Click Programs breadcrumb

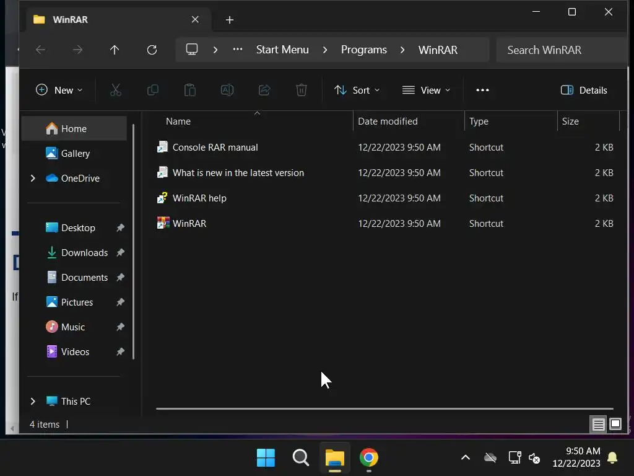pos(363,50)
